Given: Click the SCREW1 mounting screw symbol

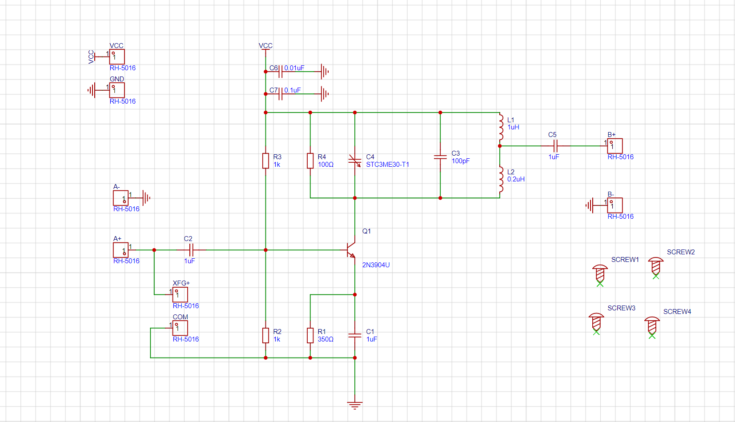Looking at the screenshot, I should (x=600, y=273).
